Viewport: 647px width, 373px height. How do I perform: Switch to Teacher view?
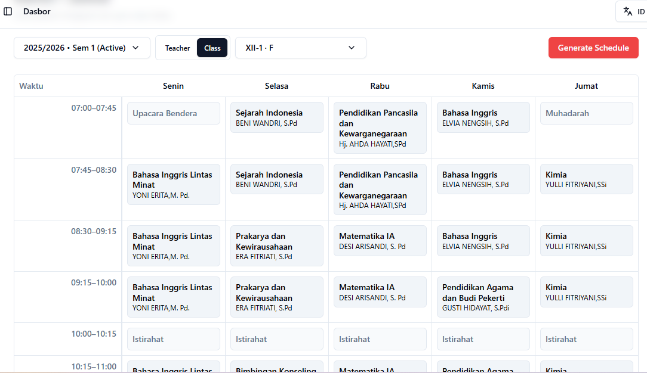(177, 48)
